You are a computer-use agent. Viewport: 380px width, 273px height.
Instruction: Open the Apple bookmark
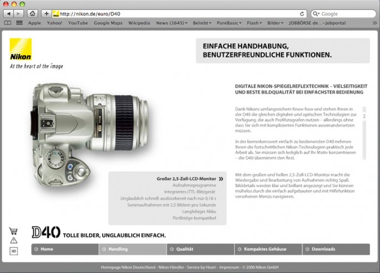(34, 23)
